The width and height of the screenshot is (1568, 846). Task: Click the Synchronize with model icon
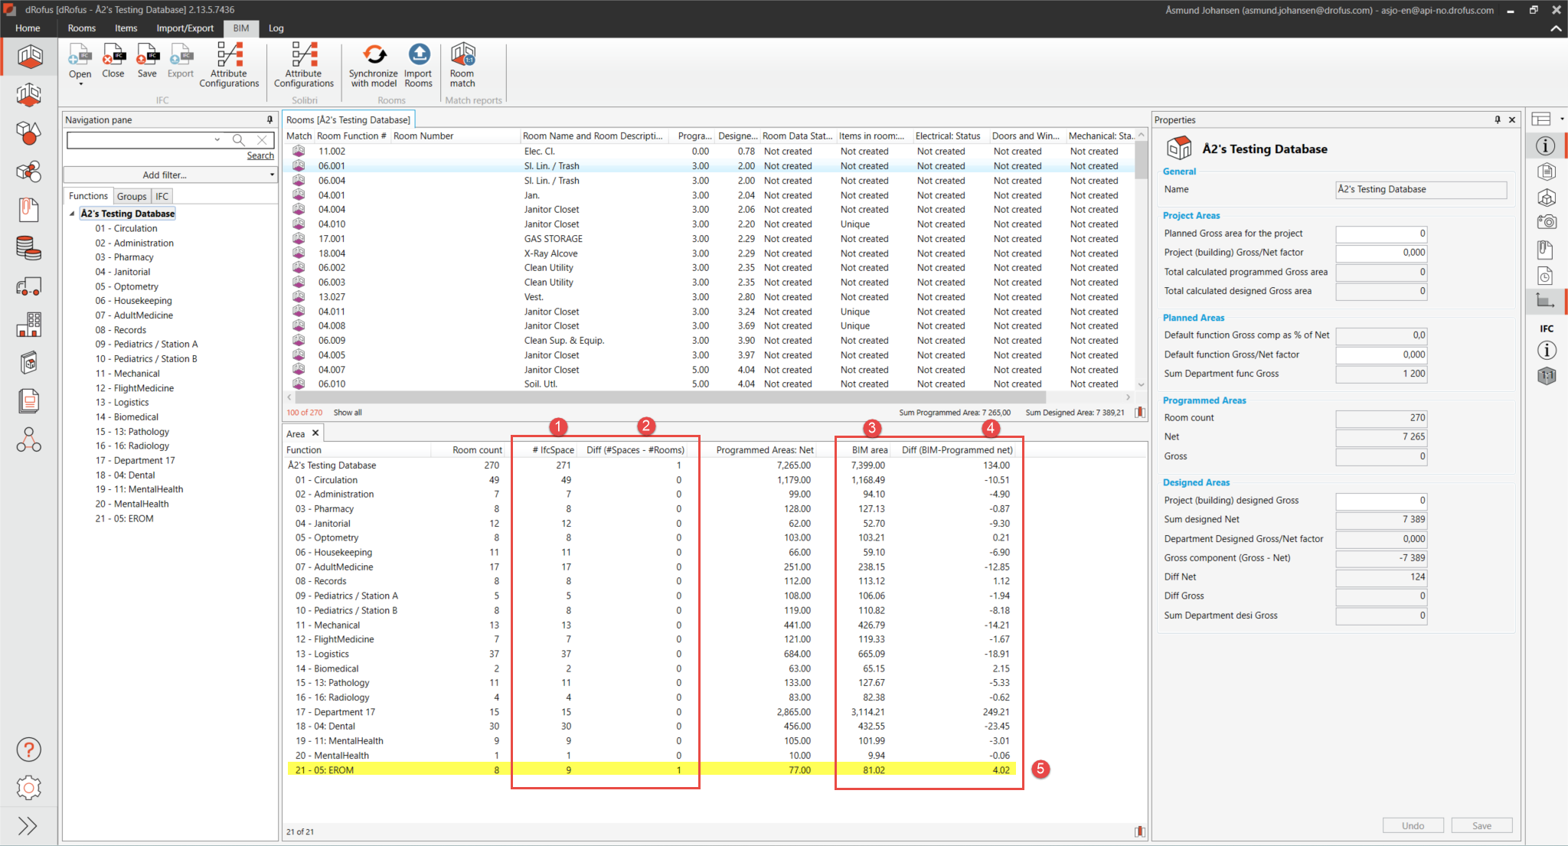[x=374, y=56]
